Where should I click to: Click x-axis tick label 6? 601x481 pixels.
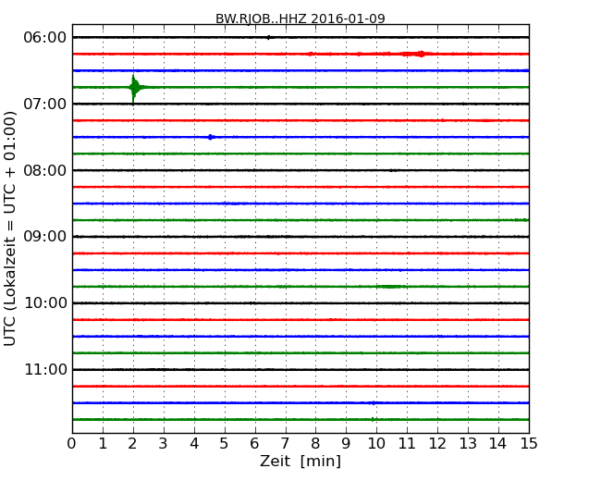(255, 443)
